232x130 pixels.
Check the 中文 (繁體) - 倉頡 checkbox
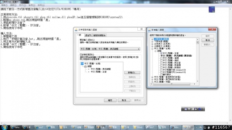click(161, 58)
